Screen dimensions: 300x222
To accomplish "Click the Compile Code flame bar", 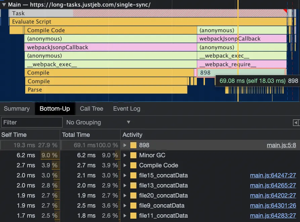I will 111,30.
